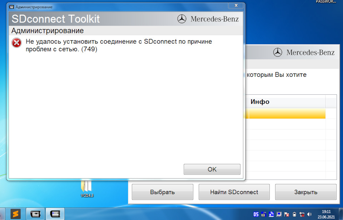Click the Mercedes-Benz logo in the background window
Screen dimensions: 343x220
278,52
